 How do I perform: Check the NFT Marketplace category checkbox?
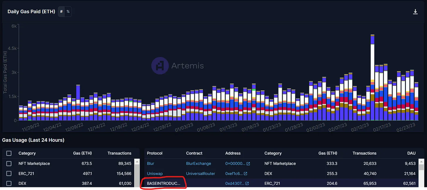pyautogui.click(x=9, y=164)
